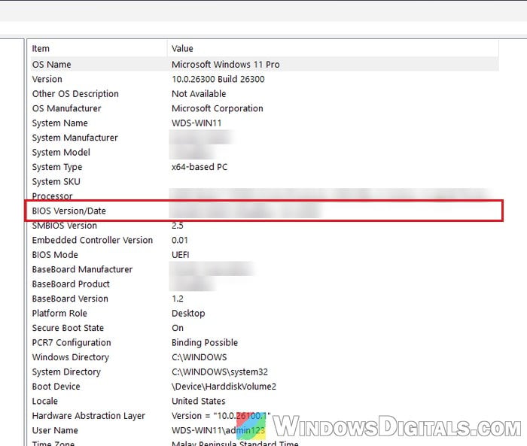Viewport: 527px width, 446px height.
Task: Select the value Microsoft Windows 11 Pro
Action: point(226,65)
